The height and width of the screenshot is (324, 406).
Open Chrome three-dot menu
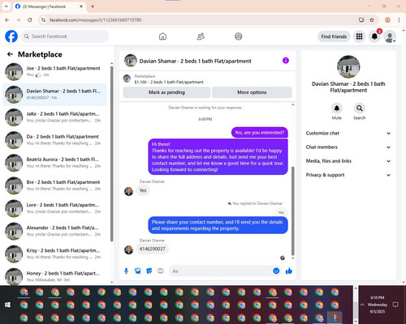399,20
